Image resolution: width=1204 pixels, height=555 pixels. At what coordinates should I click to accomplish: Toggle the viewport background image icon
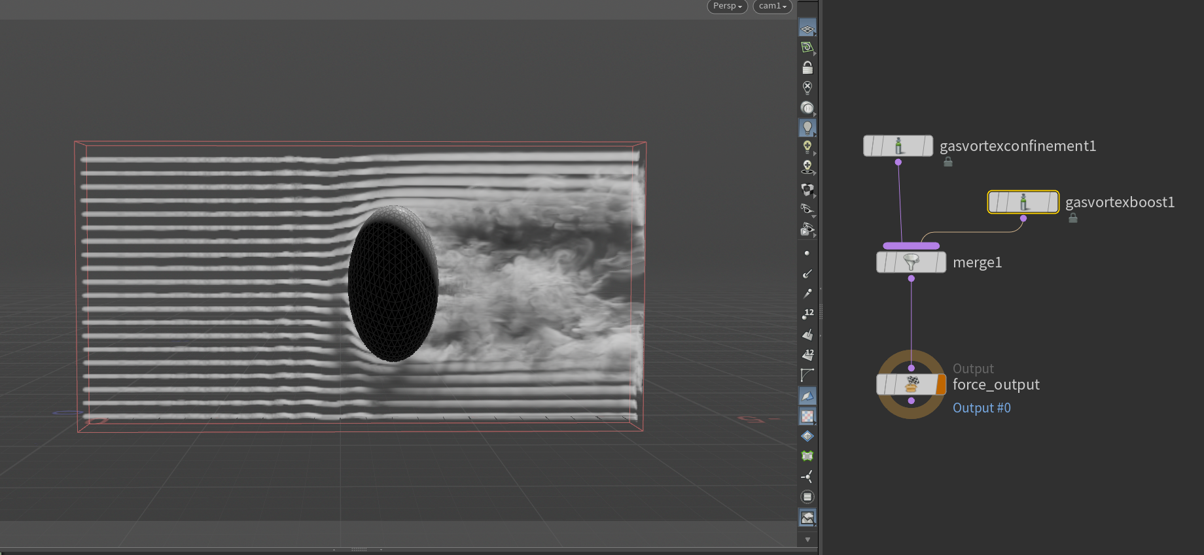tap(807, 517)
